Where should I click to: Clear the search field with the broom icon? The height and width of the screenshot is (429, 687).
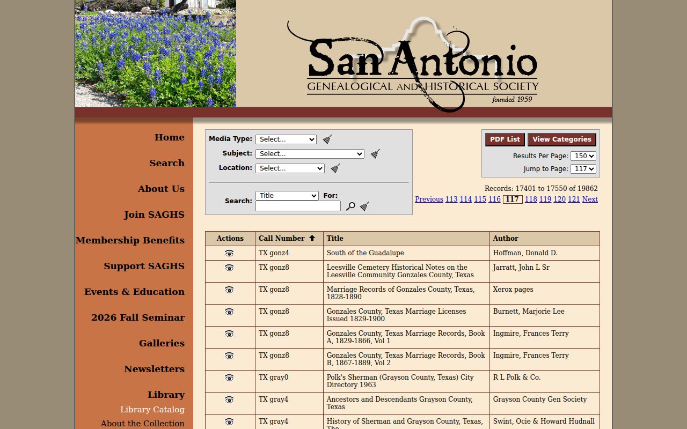click(364, 206)
